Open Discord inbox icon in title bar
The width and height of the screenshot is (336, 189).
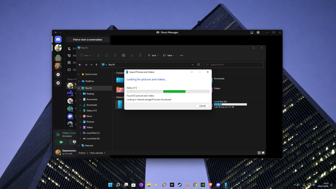(252, 33)
